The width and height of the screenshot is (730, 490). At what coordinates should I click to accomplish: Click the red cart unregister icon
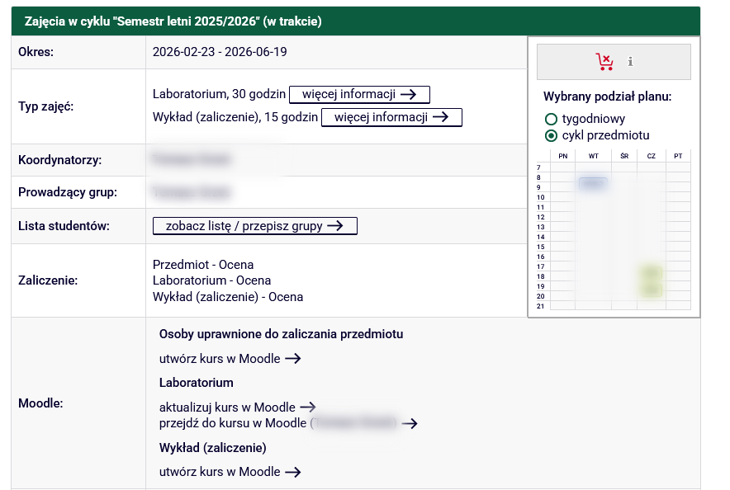coord(604,61)
